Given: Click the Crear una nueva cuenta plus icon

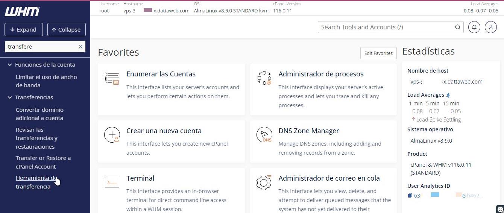Looking at the screenshot, I should tap(112, 135).
